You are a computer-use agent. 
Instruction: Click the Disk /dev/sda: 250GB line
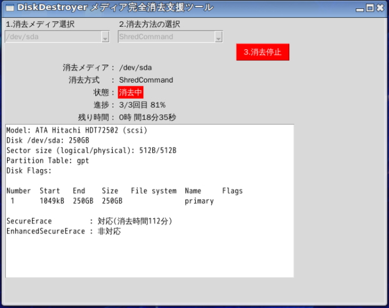(x=47, y=140)
